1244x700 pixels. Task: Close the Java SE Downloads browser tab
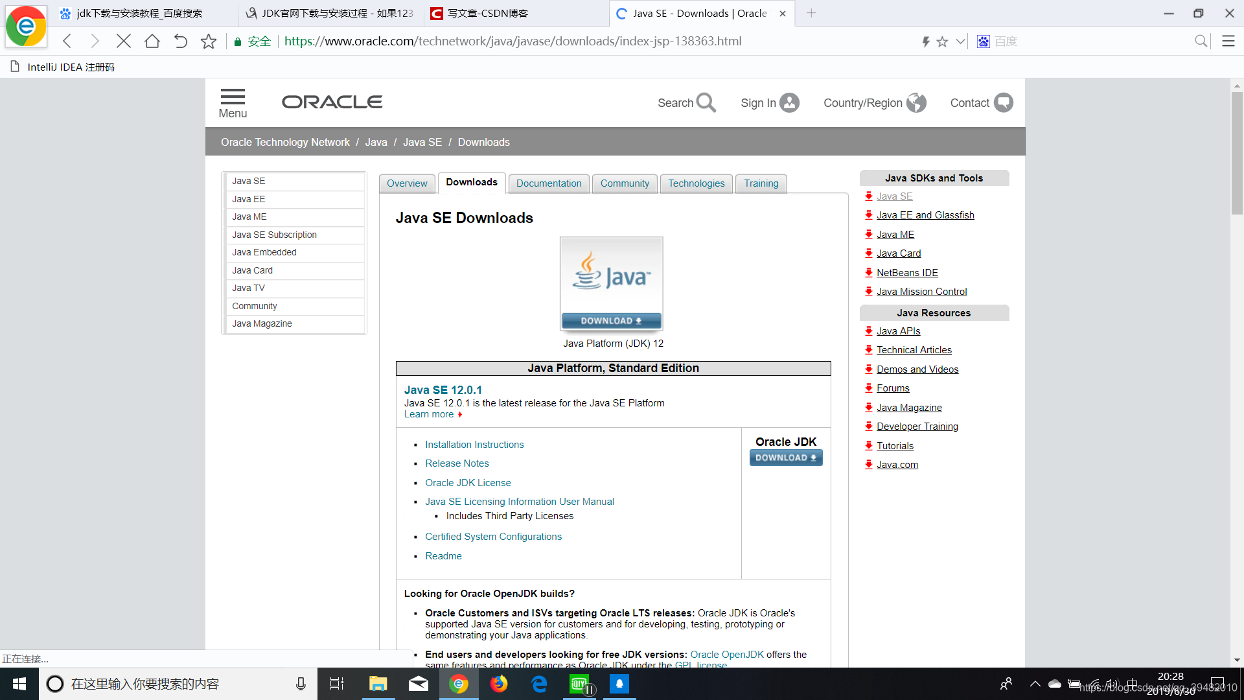coord(783,13)
